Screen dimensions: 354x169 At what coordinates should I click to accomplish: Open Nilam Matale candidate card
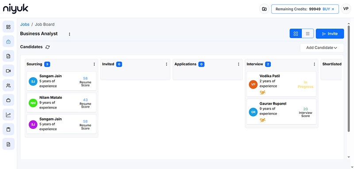62,103
